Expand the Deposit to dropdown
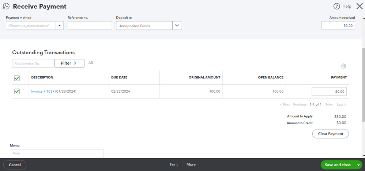This screenshot has height=171, width=365. (177, 26)
